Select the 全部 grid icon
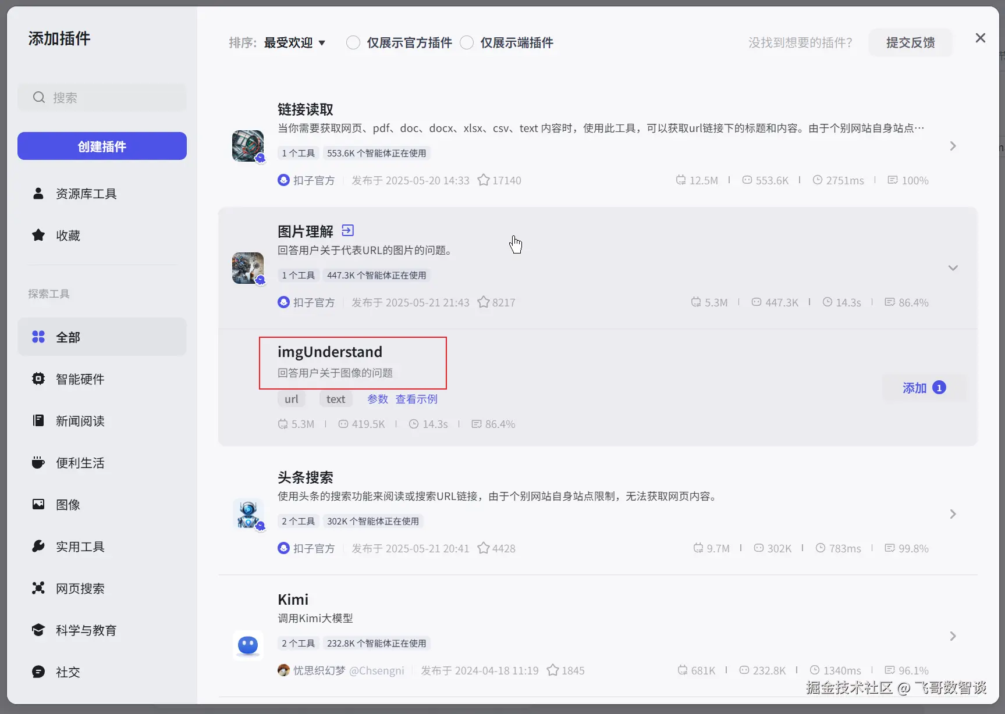1005x714 pixels. coord(38,337)
